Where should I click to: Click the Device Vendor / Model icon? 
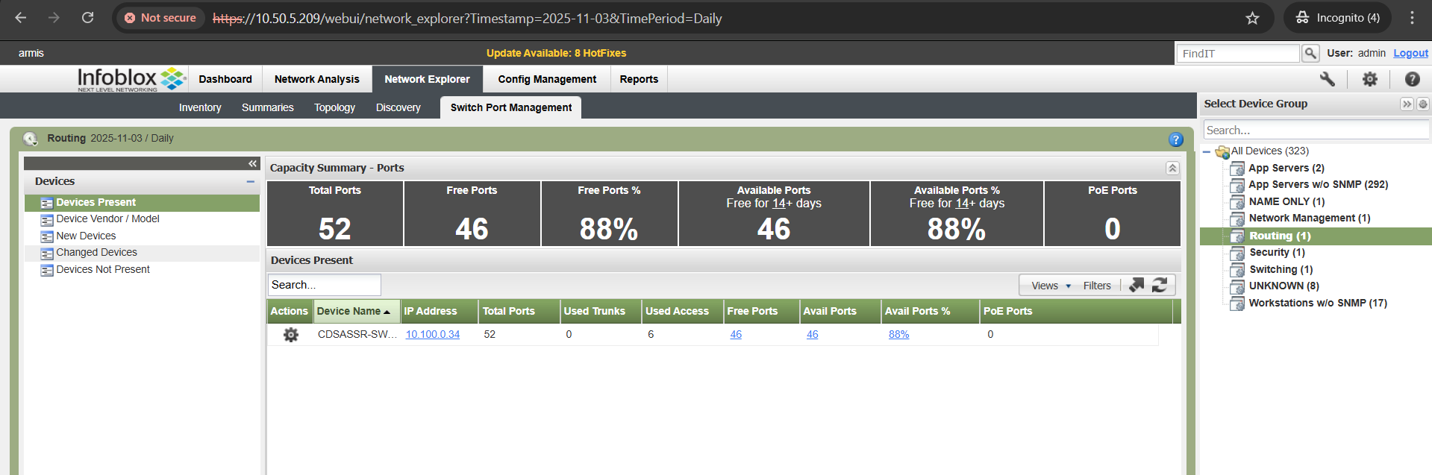[47, 219]
